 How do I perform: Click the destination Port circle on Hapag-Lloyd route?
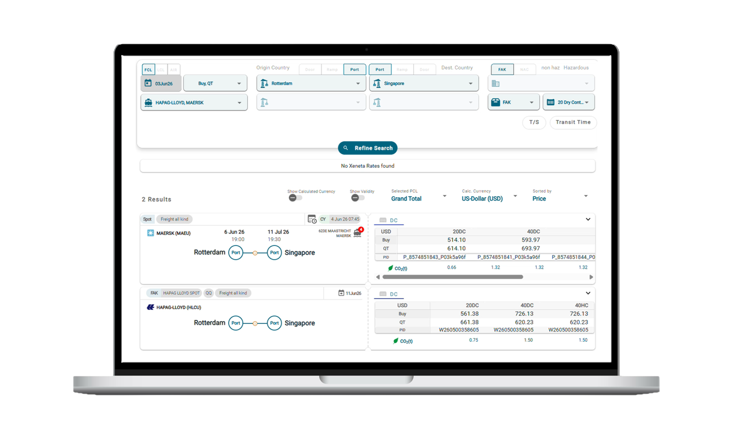coord(274,323)
